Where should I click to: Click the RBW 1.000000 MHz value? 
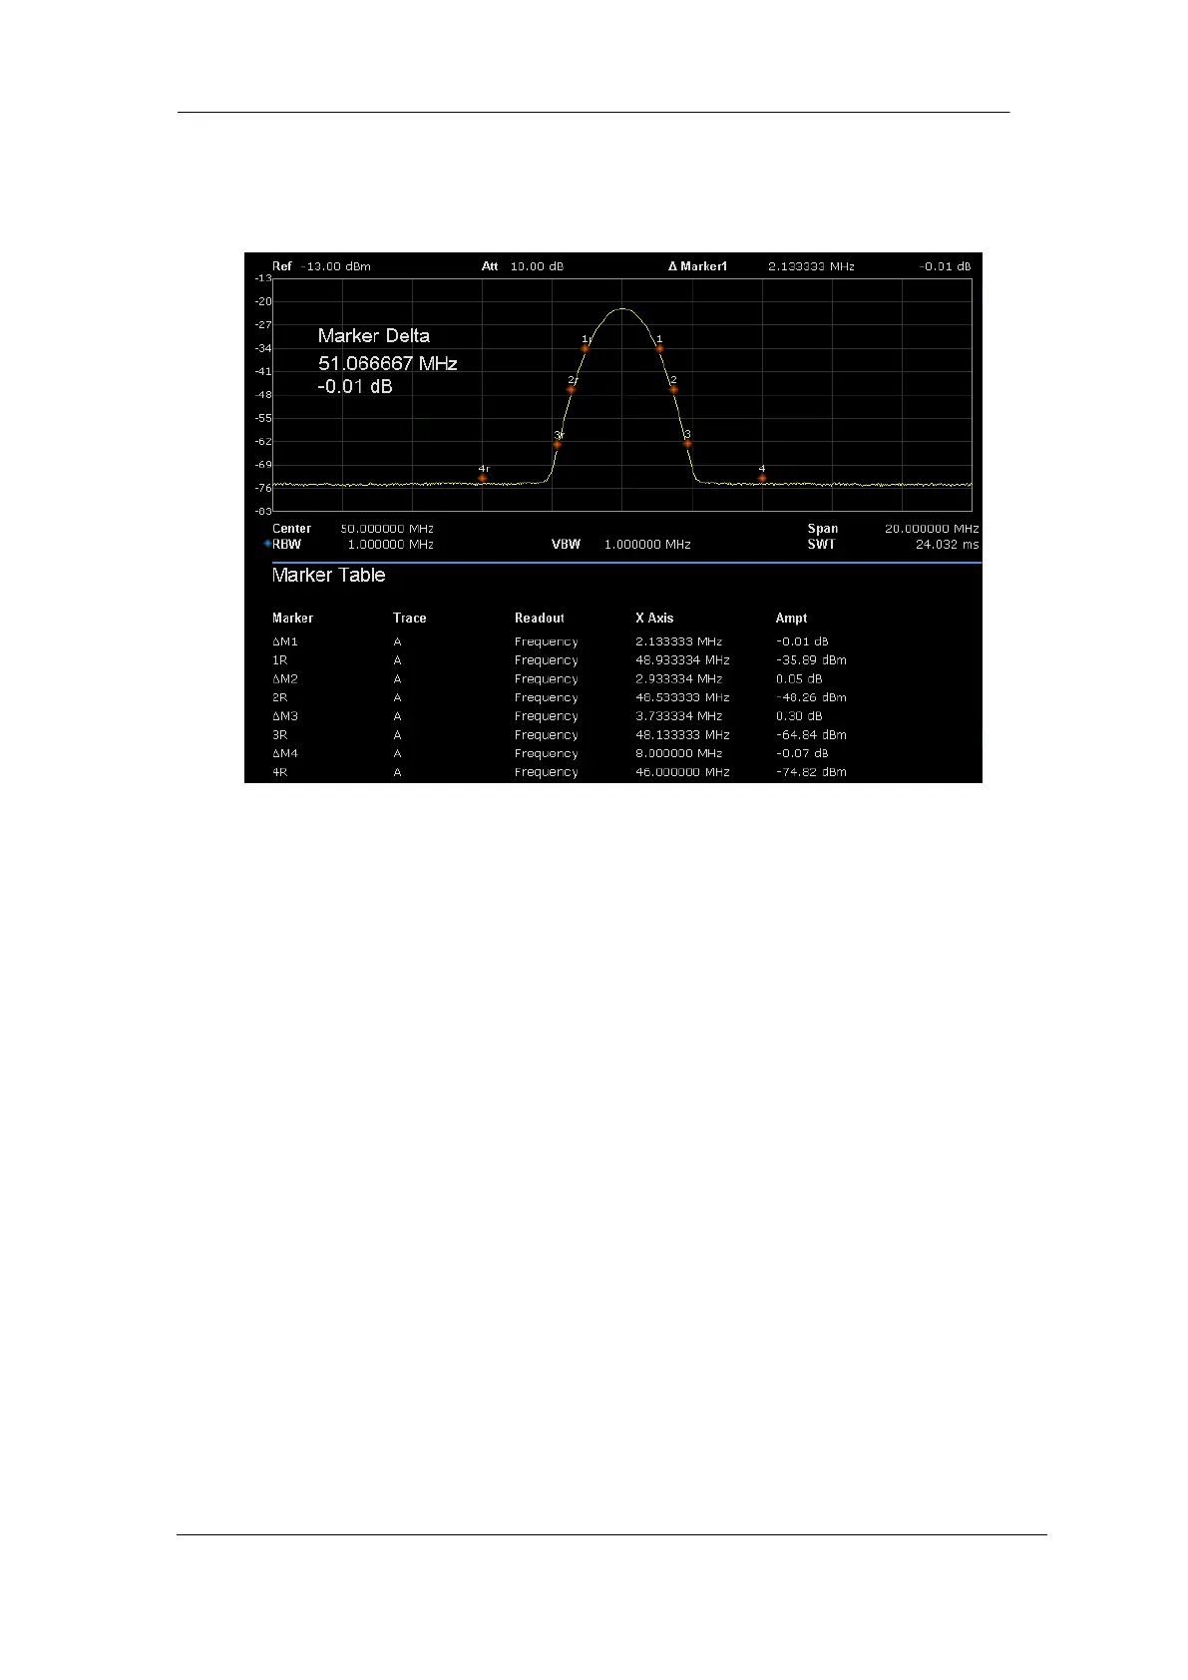coord(390,545)
